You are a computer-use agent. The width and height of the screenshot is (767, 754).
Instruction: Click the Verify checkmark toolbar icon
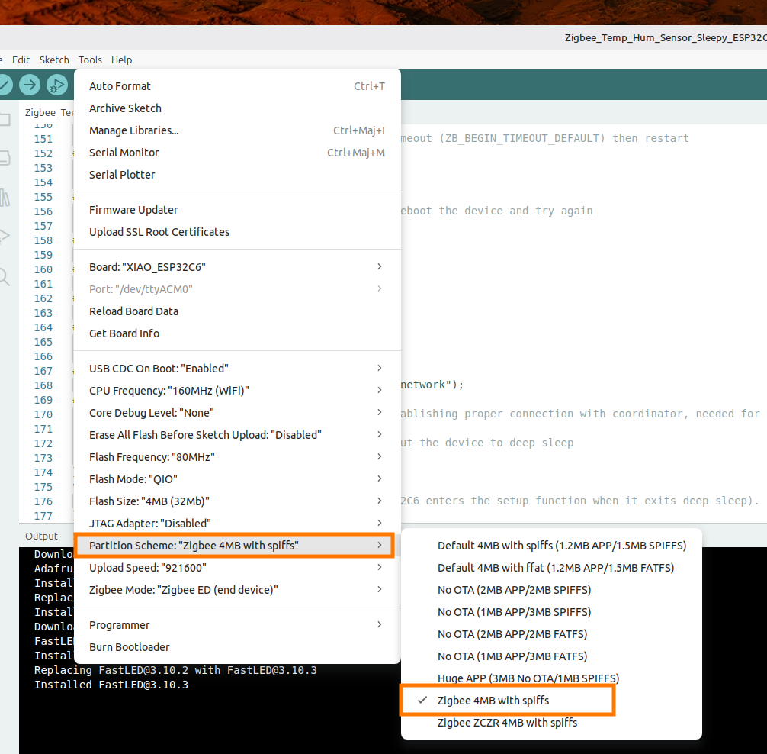tap(4, 85)
